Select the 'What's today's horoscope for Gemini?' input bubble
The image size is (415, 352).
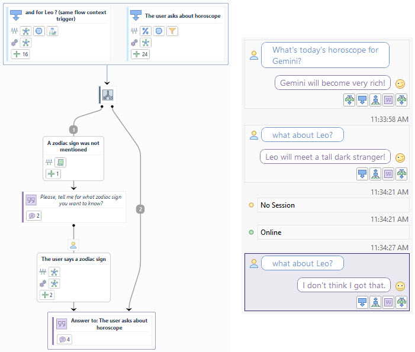point(325,56)
